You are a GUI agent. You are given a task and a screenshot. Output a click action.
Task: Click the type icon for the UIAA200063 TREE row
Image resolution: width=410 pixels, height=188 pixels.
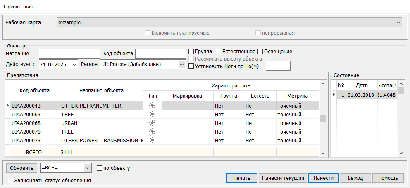[152, 114]
